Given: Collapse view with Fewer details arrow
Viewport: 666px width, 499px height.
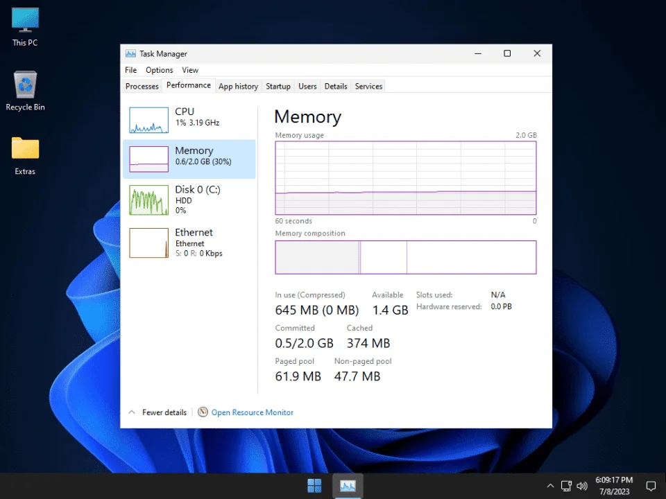Looking at the screenshot, I should (132, 412).
